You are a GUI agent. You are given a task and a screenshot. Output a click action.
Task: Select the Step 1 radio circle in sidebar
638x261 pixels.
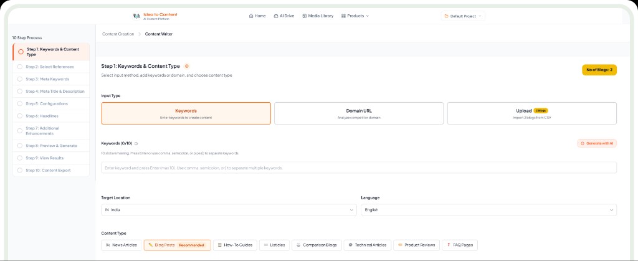pos(21,52)
